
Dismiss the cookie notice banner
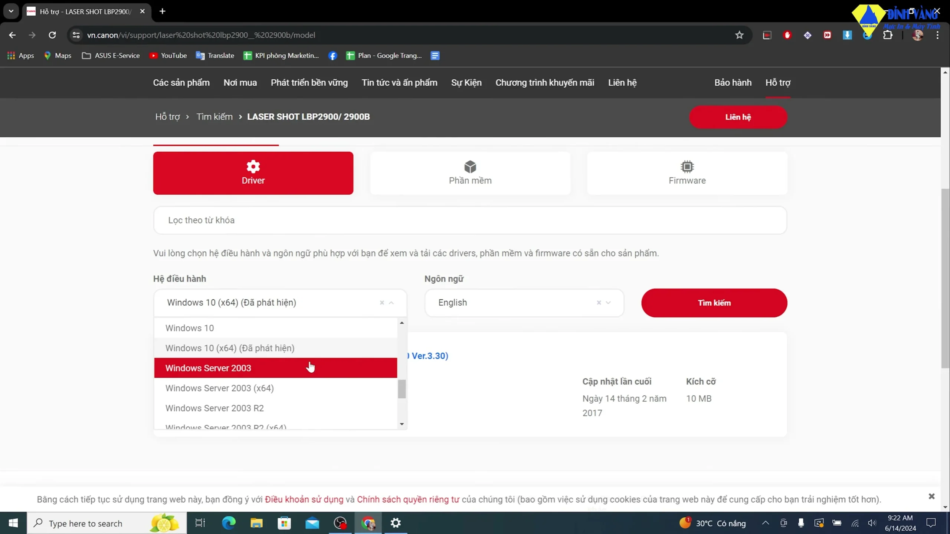tap(931, 496)
